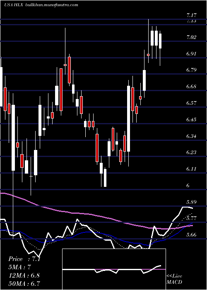Click the 6.68 price axis label
The image size is (207, 290).
(x=192, y=87)
